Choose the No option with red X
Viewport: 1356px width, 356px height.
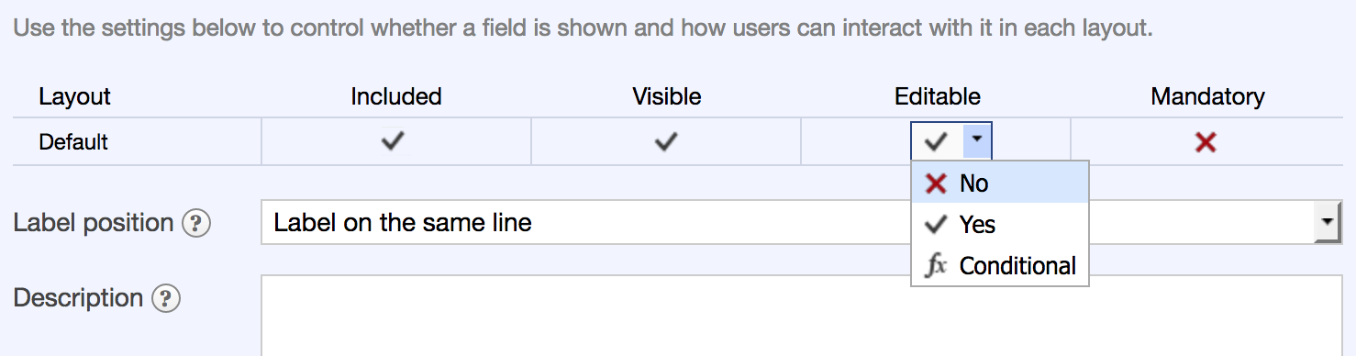pos(1000,184)
